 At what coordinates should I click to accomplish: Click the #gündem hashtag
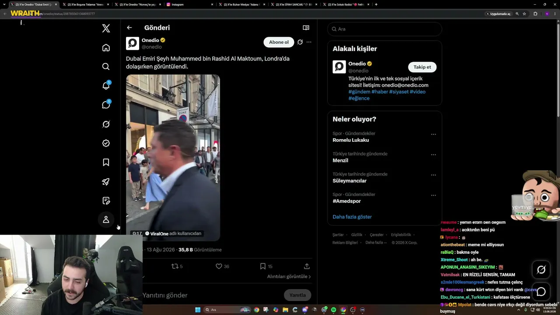click(x=359, y=92)
